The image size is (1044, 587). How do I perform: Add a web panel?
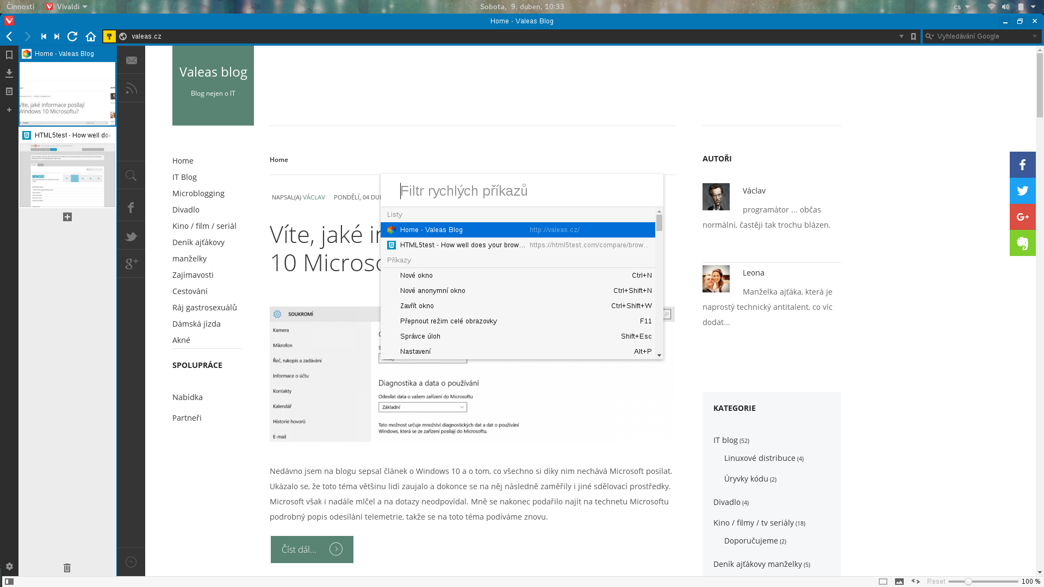point(9,110)
